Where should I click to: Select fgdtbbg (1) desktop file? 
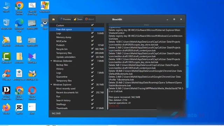point(32,24)
